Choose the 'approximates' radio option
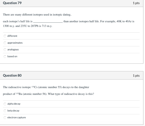The width and height of the screenshot is (145, 126). 5,43
